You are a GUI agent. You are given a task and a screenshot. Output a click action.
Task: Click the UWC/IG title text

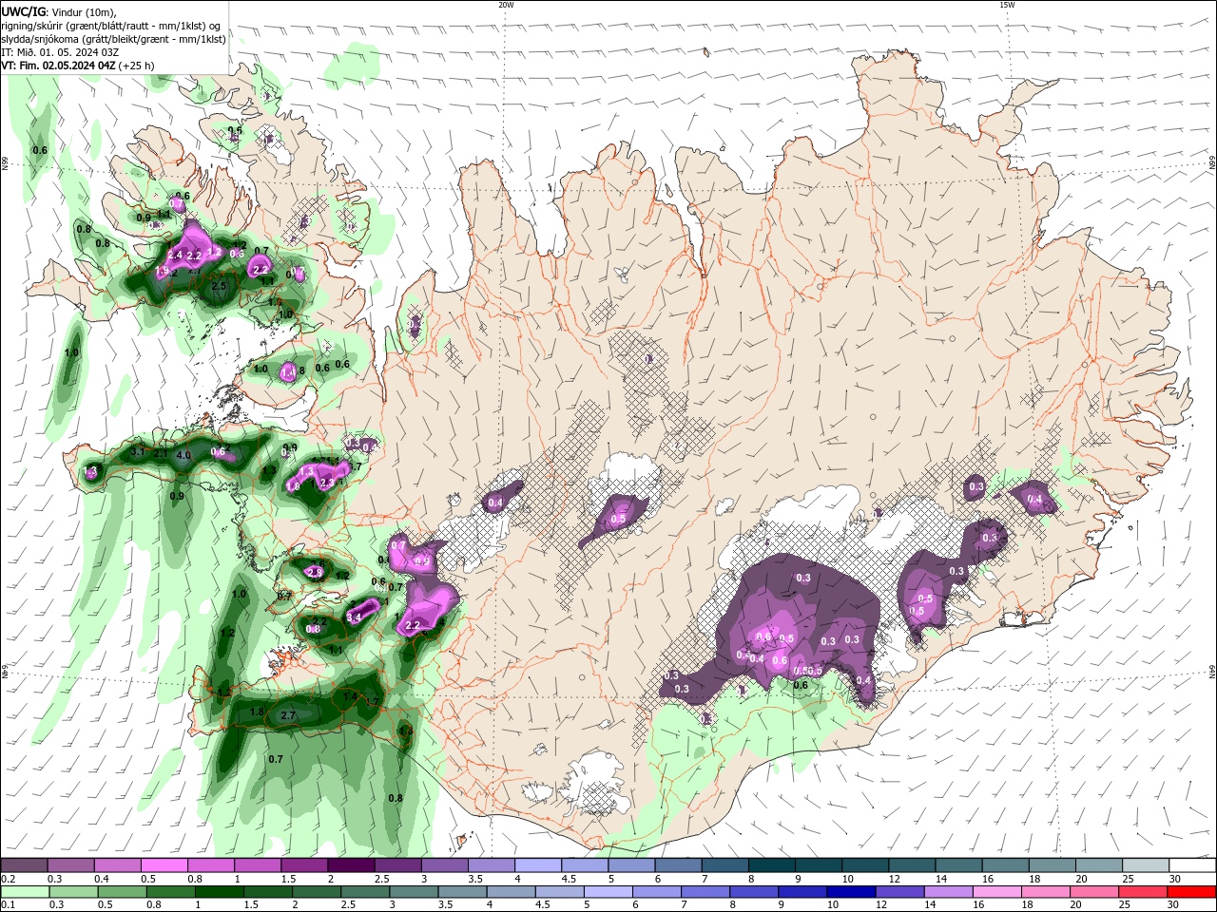tap(23, 11)
